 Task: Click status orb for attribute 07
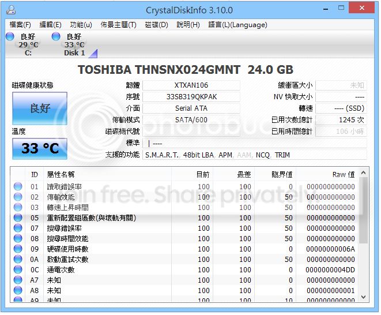pos(18,228)
